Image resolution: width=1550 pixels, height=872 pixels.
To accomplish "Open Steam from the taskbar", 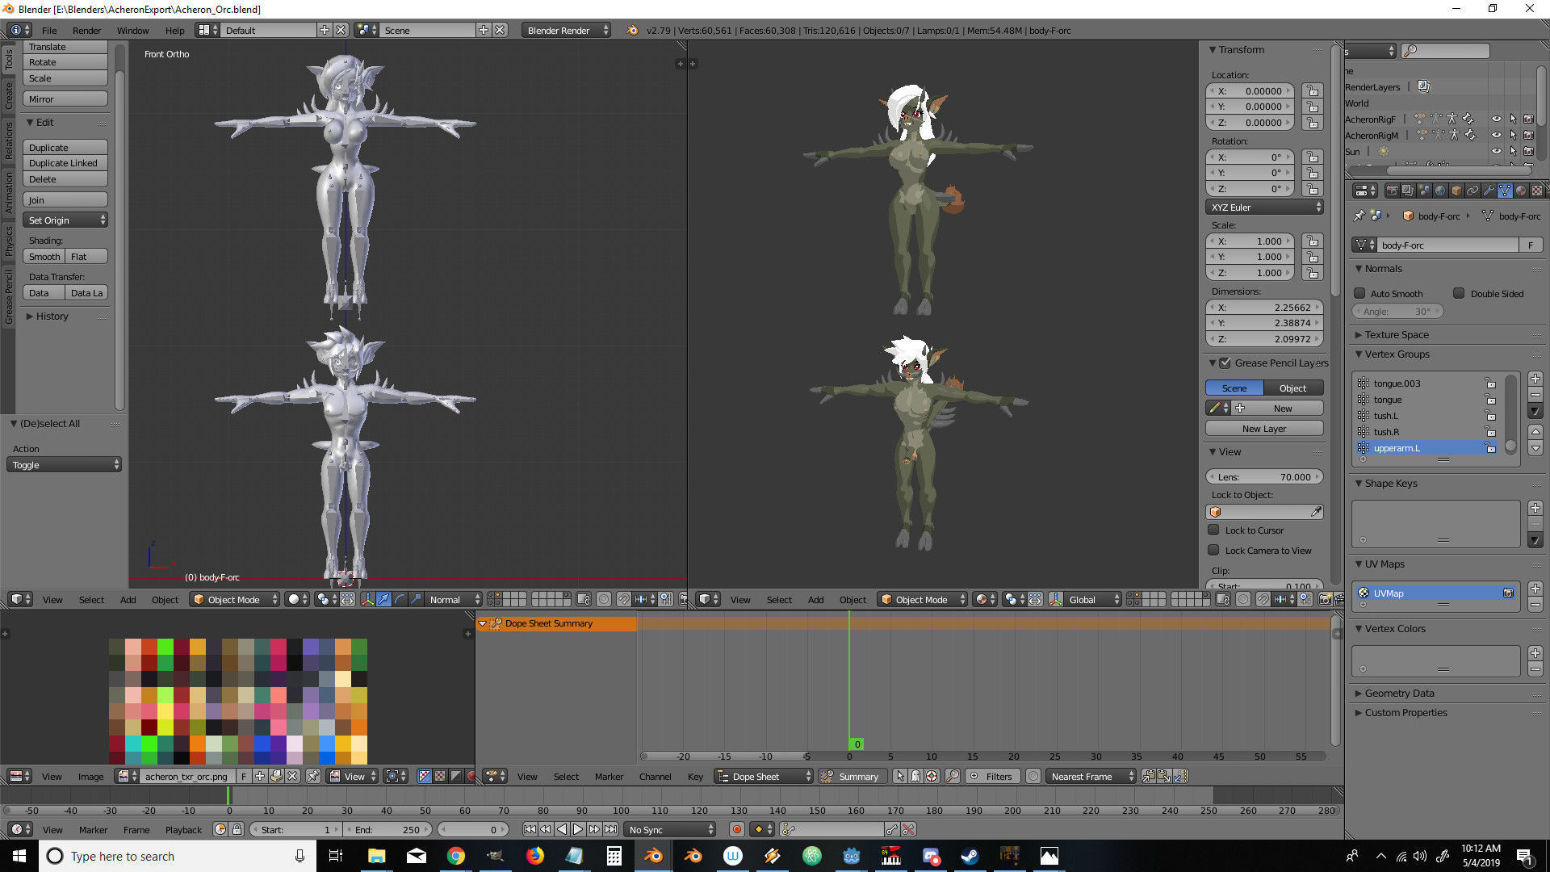I will 970,856.
